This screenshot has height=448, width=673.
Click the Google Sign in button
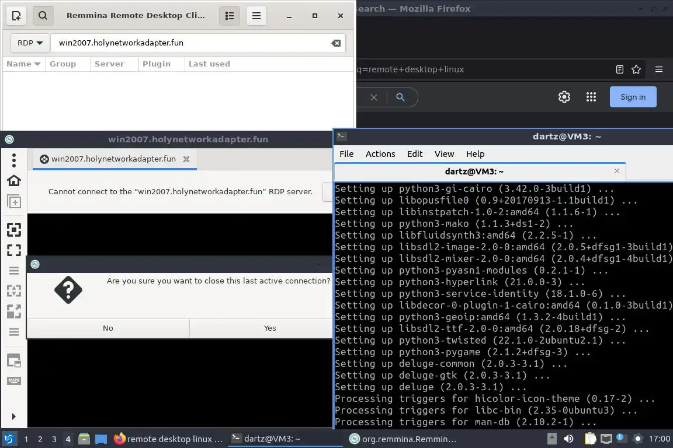pos(633,97)
